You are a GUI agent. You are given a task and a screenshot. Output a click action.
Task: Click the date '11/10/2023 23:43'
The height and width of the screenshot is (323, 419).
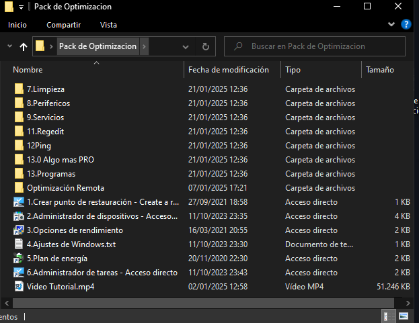coord(218,273)
